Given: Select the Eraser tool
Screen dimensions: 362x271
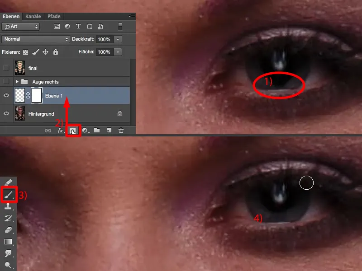Looking at the screenshot, I should pyautogui.click(x=8, y=230).
